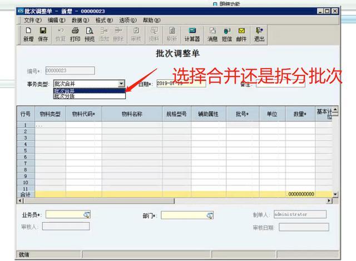Click the 审核日期 field
Screen dimensions: 356x261
coord(304,228)
